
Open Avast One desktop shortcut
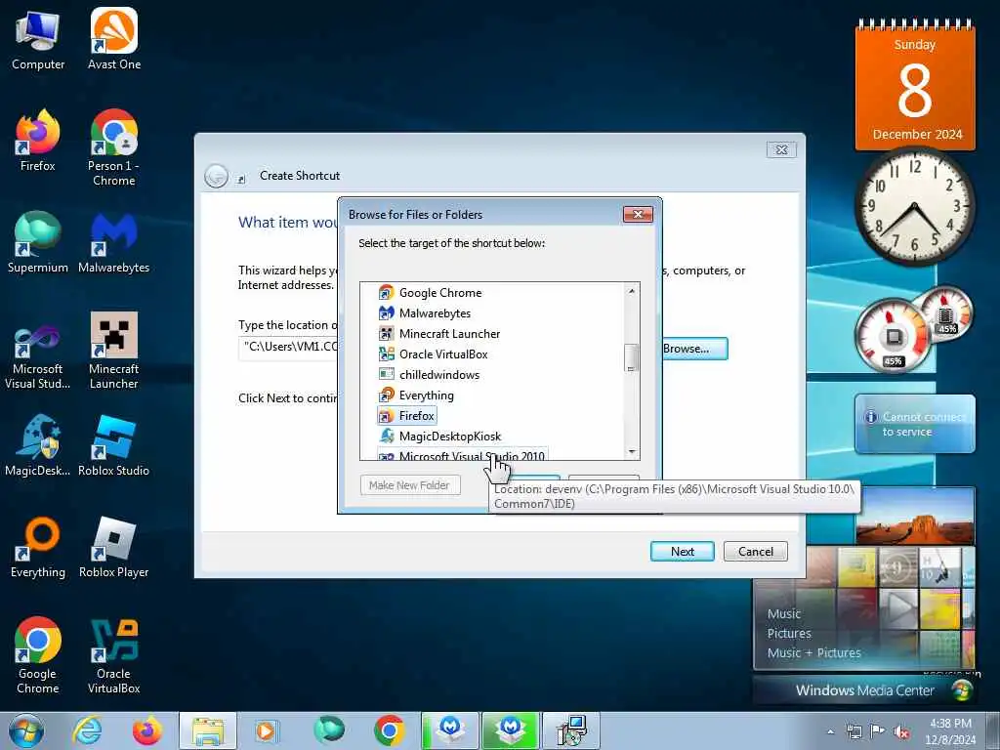tap(114, 40)
